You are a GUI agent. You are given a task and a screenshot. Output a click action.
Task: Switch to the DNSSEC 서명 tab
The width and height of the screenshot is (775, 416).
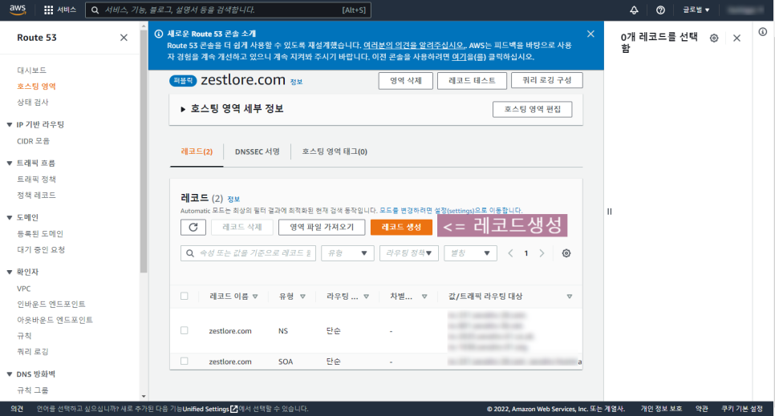pyautogui.click(x=257, y=151)
